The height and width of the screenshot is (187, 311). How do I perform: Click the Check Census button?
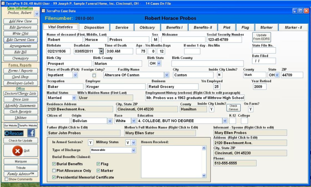(x=234, y=108)
